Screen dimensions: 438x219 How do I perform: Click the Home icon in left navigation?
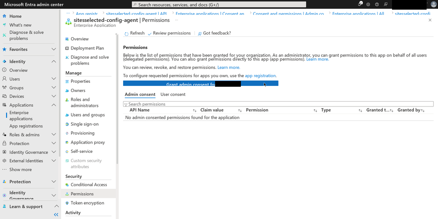pos(4,16)
